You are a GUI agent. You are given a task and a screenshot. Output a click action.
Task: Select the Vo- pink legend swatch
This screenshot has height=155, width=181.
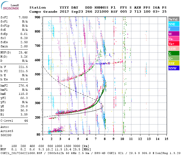[x=174, y=39]
